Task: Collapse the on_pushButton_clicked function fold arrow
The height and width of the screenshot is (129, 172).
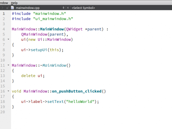Action: (x=8, y=91)
